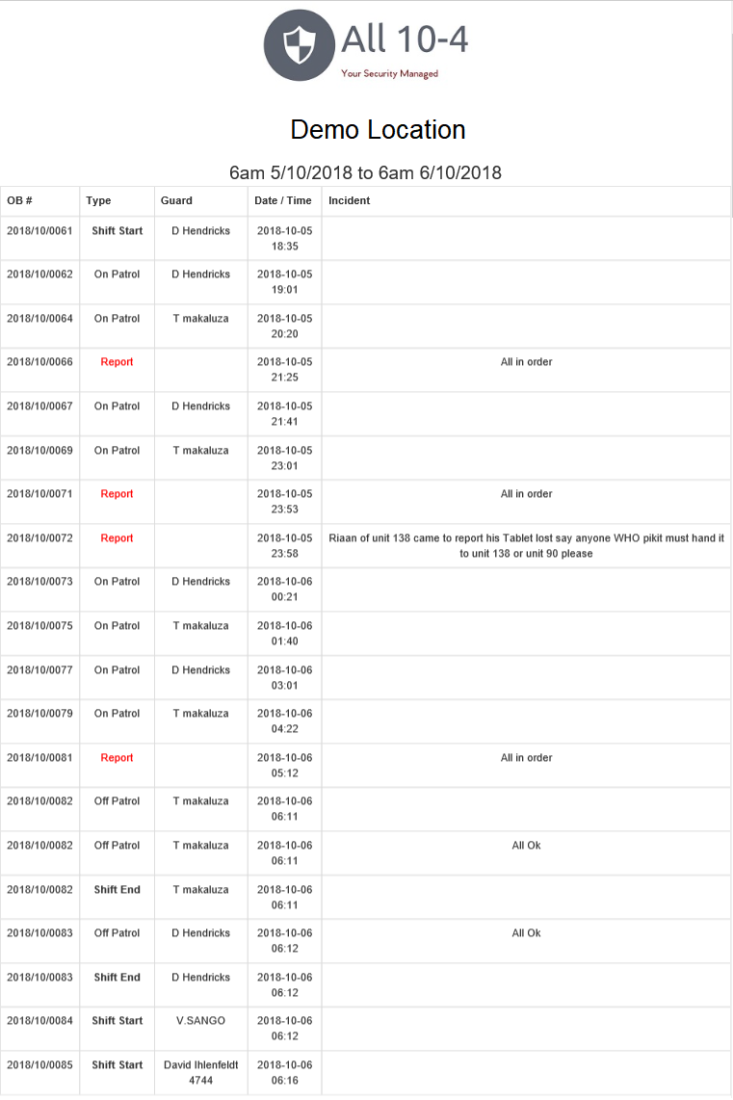This screenshot has width=733, height=1100.
Task: Open red Report link for entry 2018/10/0066
Action: (x=117, y=362)
